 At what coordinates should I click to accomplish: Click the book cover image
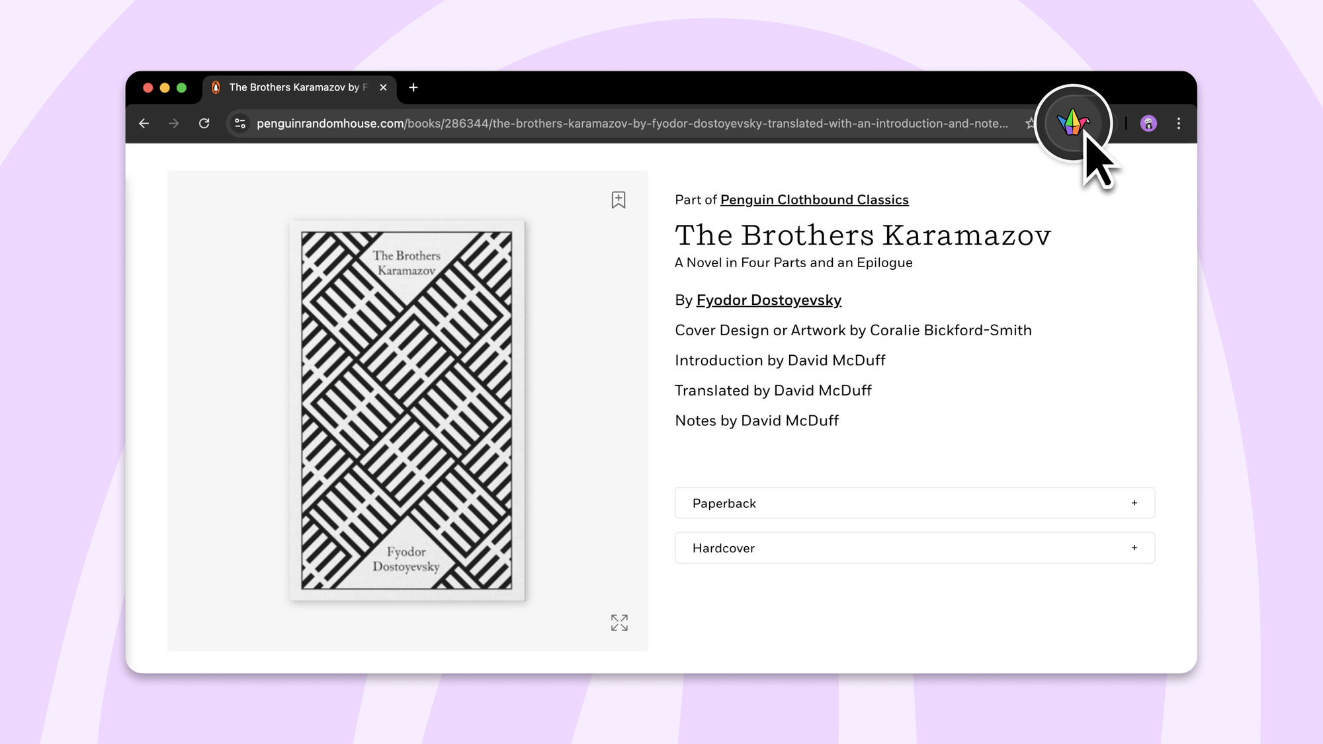tap(407, 410)
